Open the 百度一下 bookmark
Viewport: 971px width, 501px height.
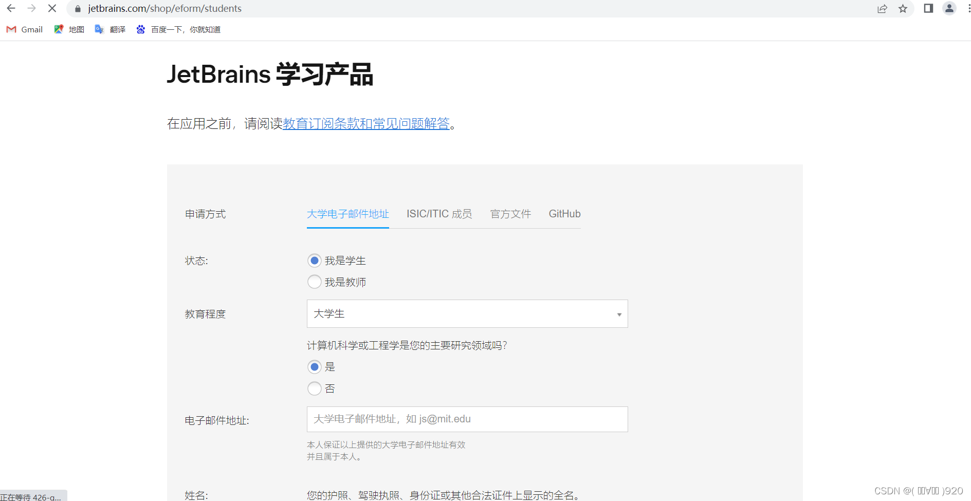click(178, 29)
